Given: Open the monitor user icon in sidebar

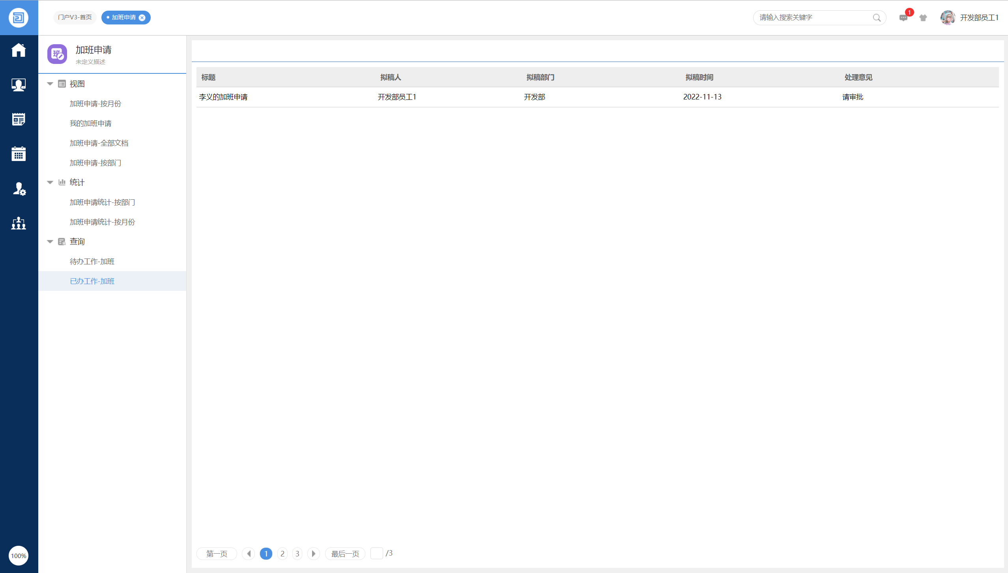Looking at the screenshot, I should 19,84.
